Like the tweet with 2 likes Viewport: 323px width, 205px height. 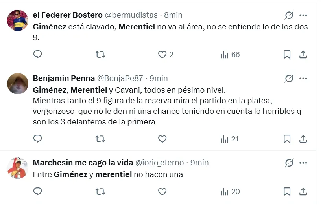tap(162, 55)
